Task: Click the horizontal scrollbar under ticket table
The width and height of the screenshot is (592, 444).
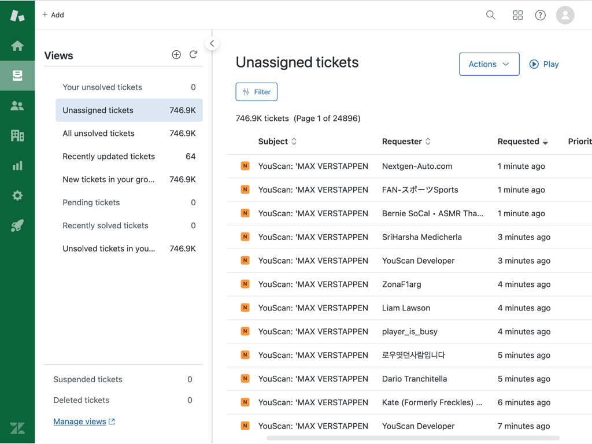Action: [413, 438]
